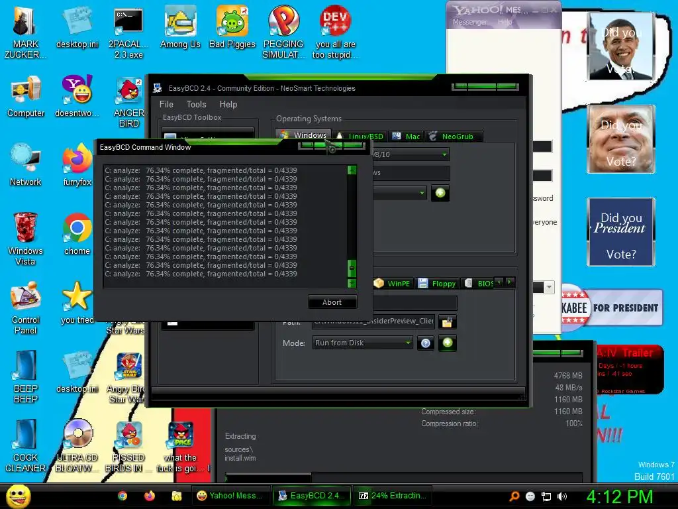Switch to the NeoGrub tab
The image size is (678, 509).
coord(454,137)
